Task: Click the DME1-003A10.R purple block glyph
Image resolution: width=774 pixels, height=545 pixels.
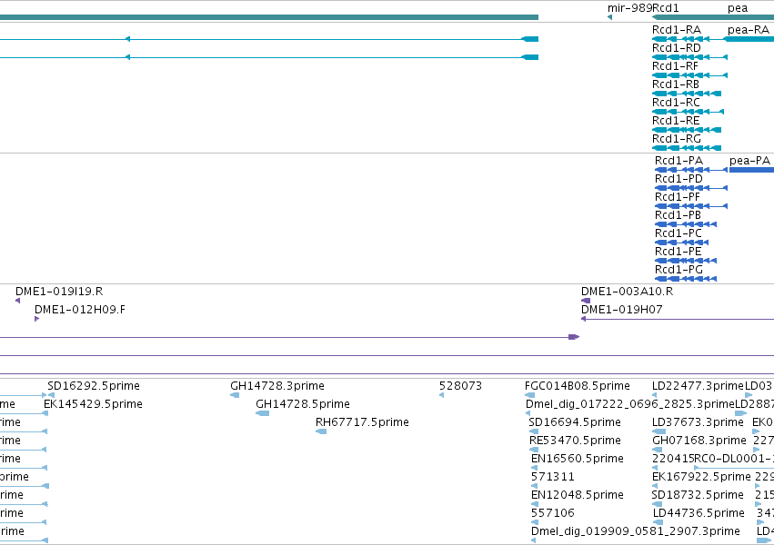Action: coord(586,301)
